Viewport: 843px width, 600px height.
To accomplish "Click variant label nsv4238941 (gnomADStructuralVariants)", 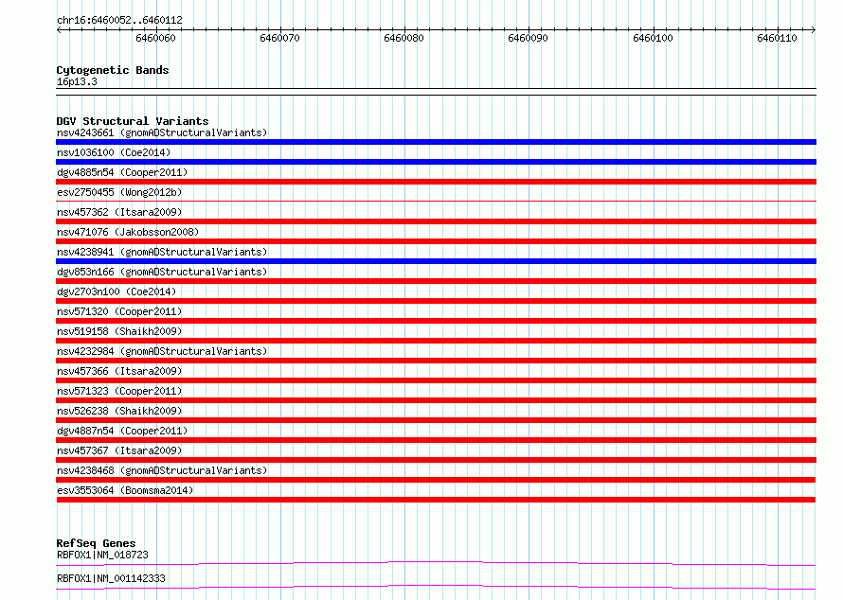I will tap(162, 252).
